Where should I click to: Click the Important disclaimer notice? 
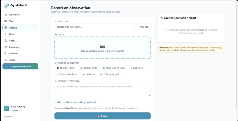[x=191, y=49]
